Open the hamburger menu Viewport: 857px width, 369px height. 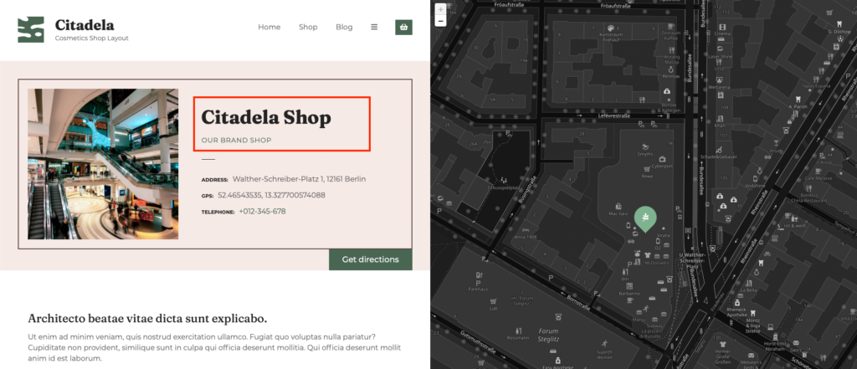[374, 27]
